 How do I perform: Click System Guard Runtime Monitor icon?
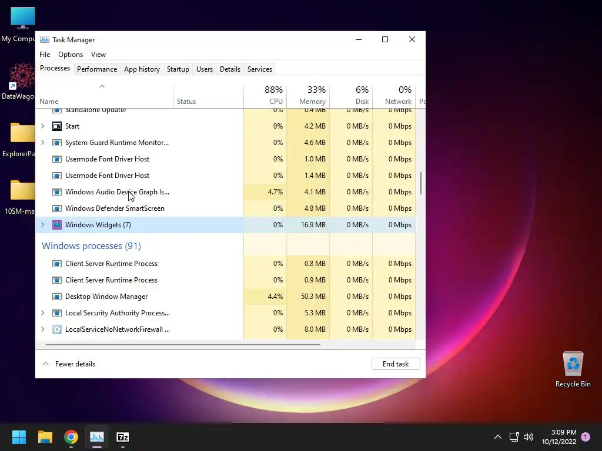click(x=57, y=143)
